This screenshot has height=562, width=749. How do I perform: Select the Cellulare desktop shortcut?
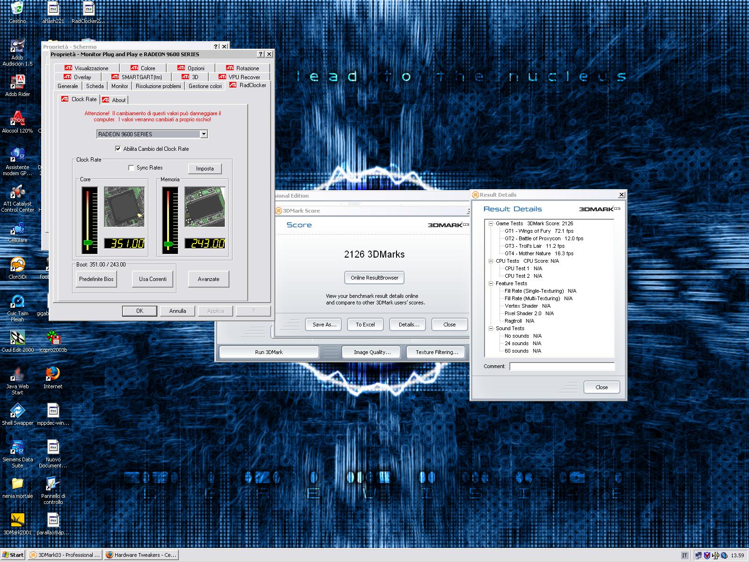(17, 228)
